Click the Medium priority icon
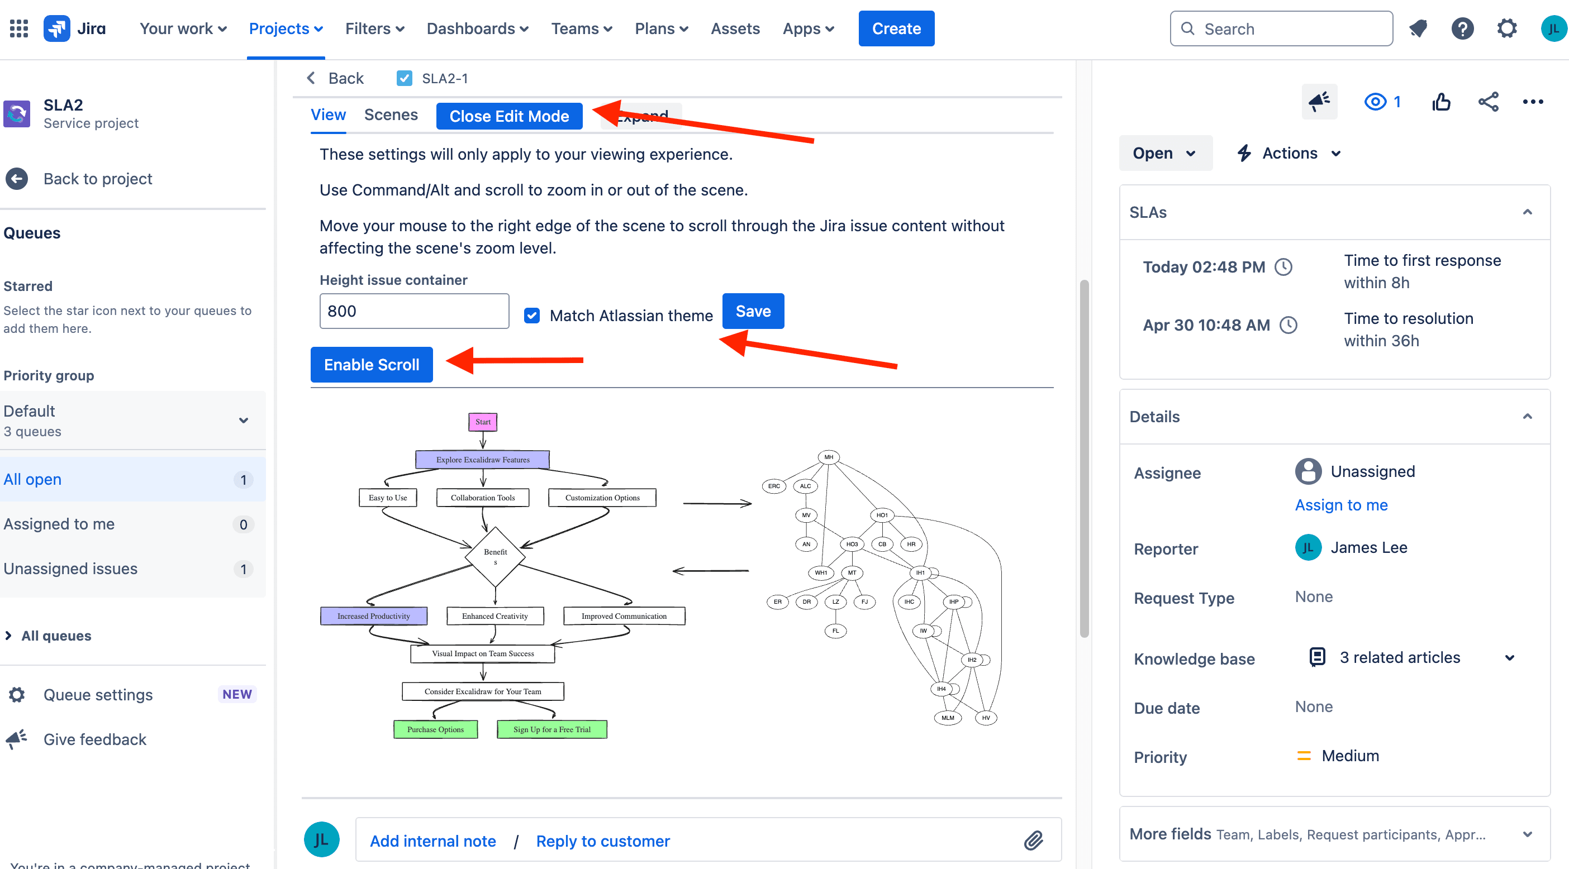The image size is (1569, 869). coord(1304,756)
